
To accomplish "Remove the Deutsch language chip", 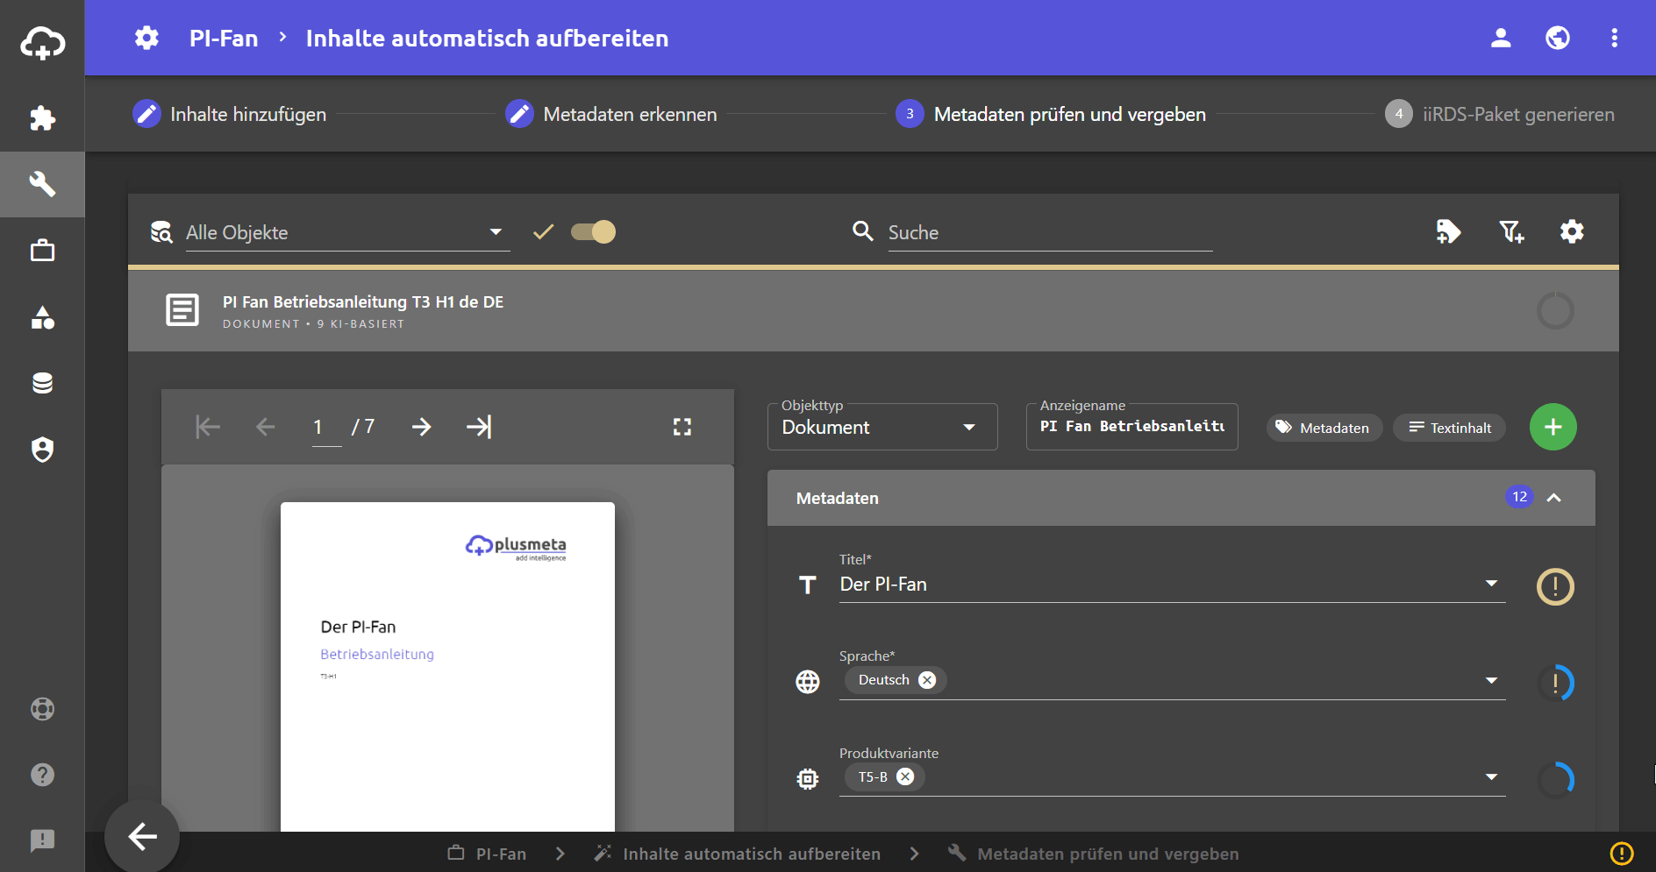I will tap(927, 680).
